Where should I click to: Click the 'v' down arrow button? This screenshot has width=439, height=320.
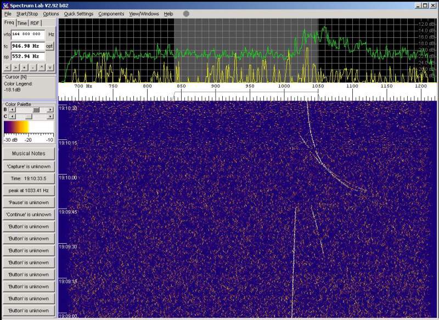tap(50, 67)
